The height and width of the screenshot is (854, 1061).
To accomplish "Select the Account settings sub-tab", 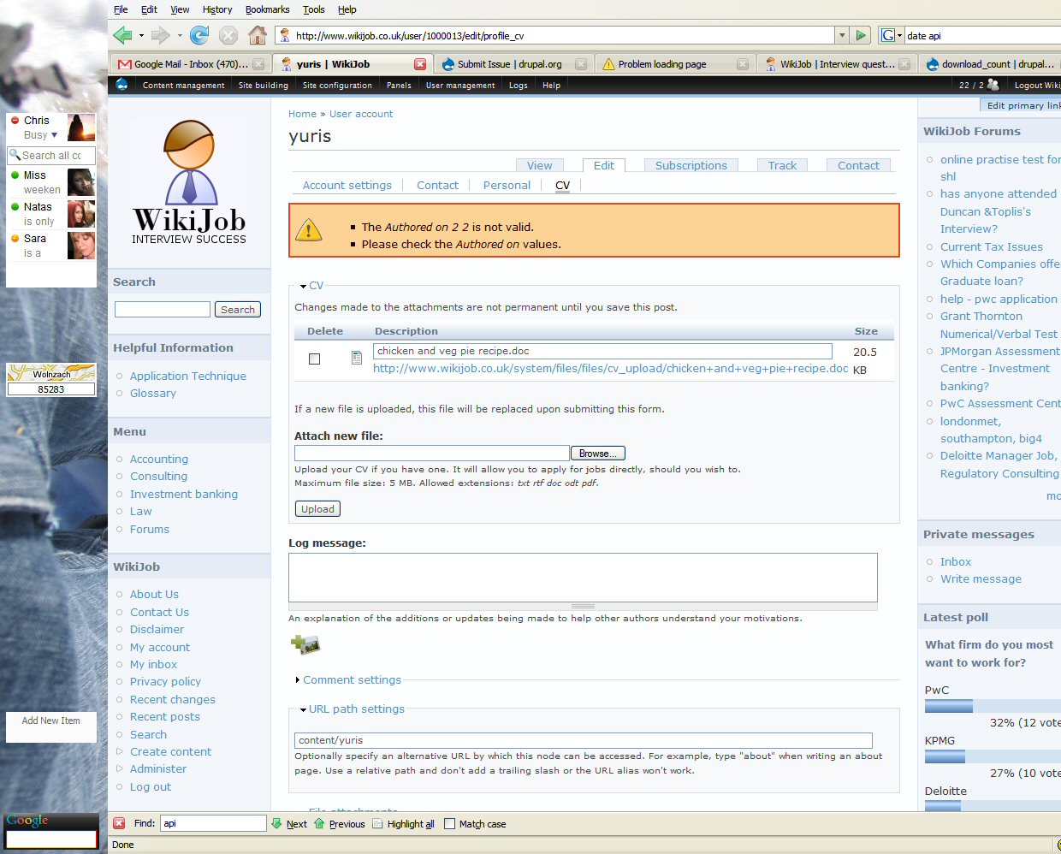I will pos(347,185).
